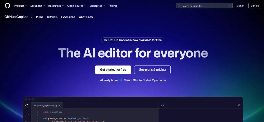The height and width of the screenshot is (122, 264).
Task: Open the Enterprise dropdown menu
Action: pos(97,6)
